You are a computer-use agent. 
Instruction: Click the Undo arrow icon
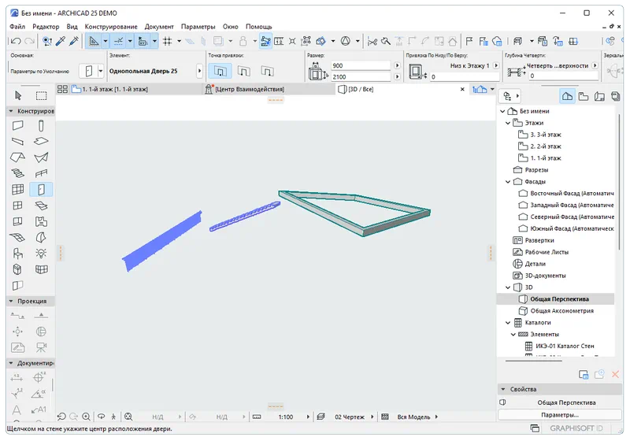(15, 41)
